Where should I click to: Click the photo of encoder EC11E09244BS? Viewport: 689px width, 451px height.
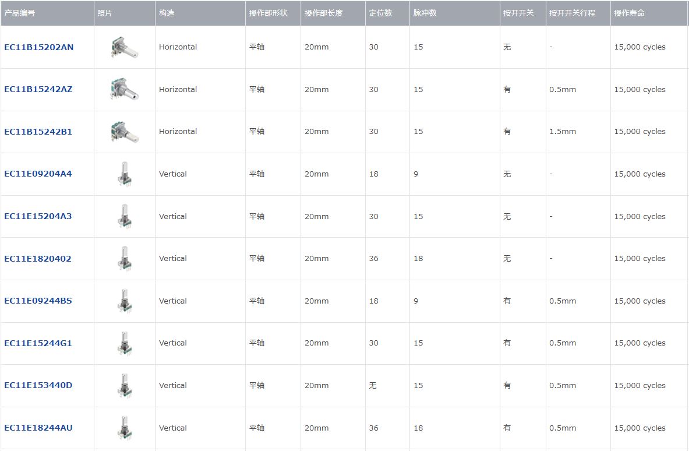[125, 301]
